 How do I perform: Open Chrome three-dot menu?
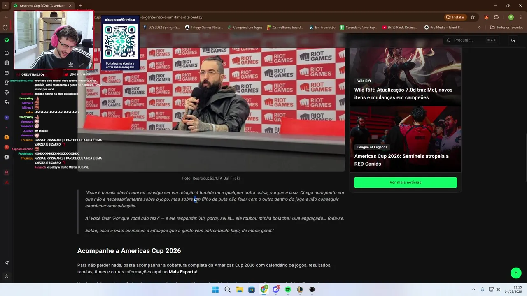(x=521, y=17)
